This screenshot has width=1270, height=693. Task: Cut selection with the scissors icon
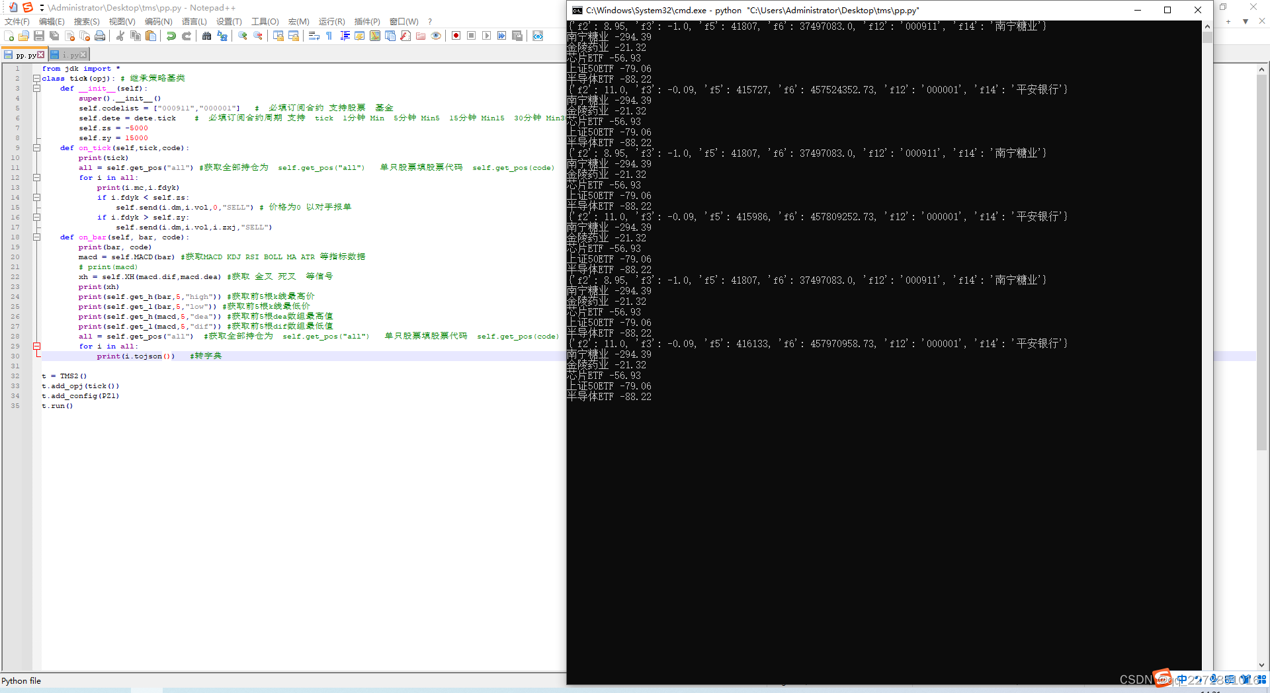point(120,36)
